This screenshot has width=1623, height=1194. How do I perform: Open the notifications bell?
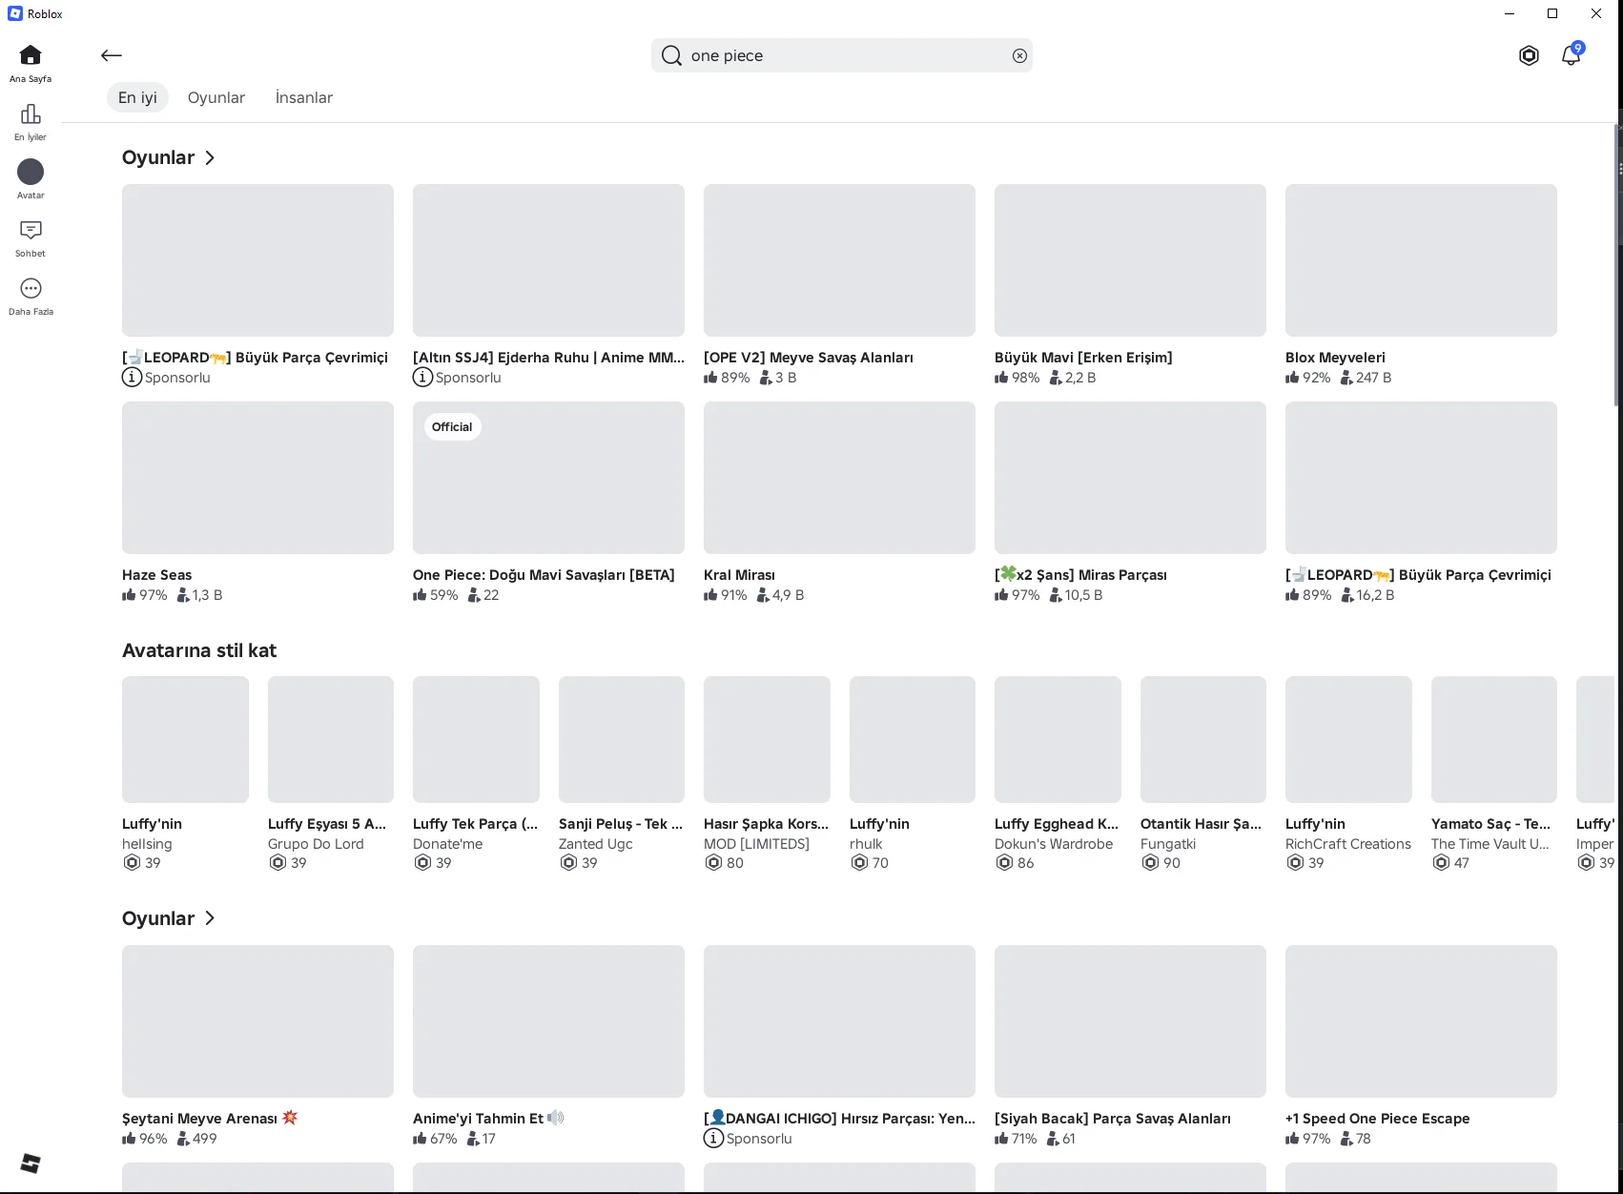[x=1571, y=55]
